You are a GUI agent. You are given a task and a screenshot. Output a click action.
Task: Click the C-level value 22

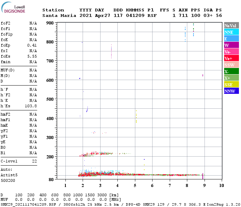tap(34, 161)
